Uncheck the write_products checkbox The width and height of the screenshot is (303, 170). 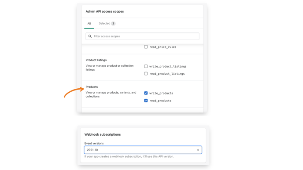coord(146,93)
